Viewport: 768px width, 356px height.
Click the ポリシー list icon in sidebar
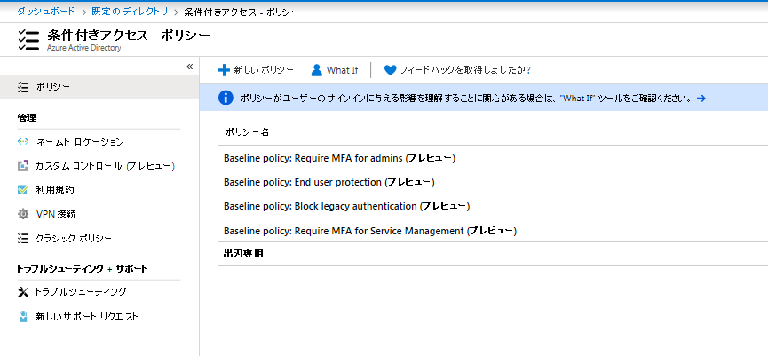tap(22, 87)
